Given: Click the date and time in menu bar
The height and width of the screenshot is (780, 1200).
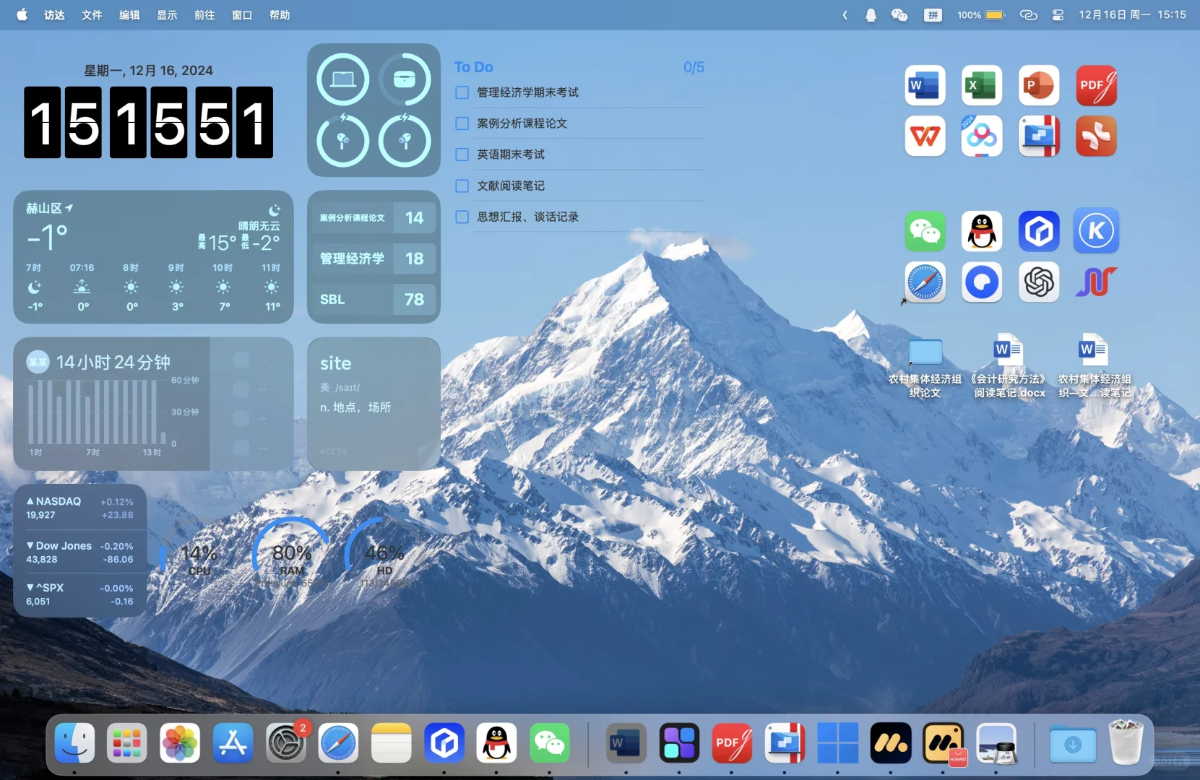Looking at the screenshot, I should [x=1132, y=14].
